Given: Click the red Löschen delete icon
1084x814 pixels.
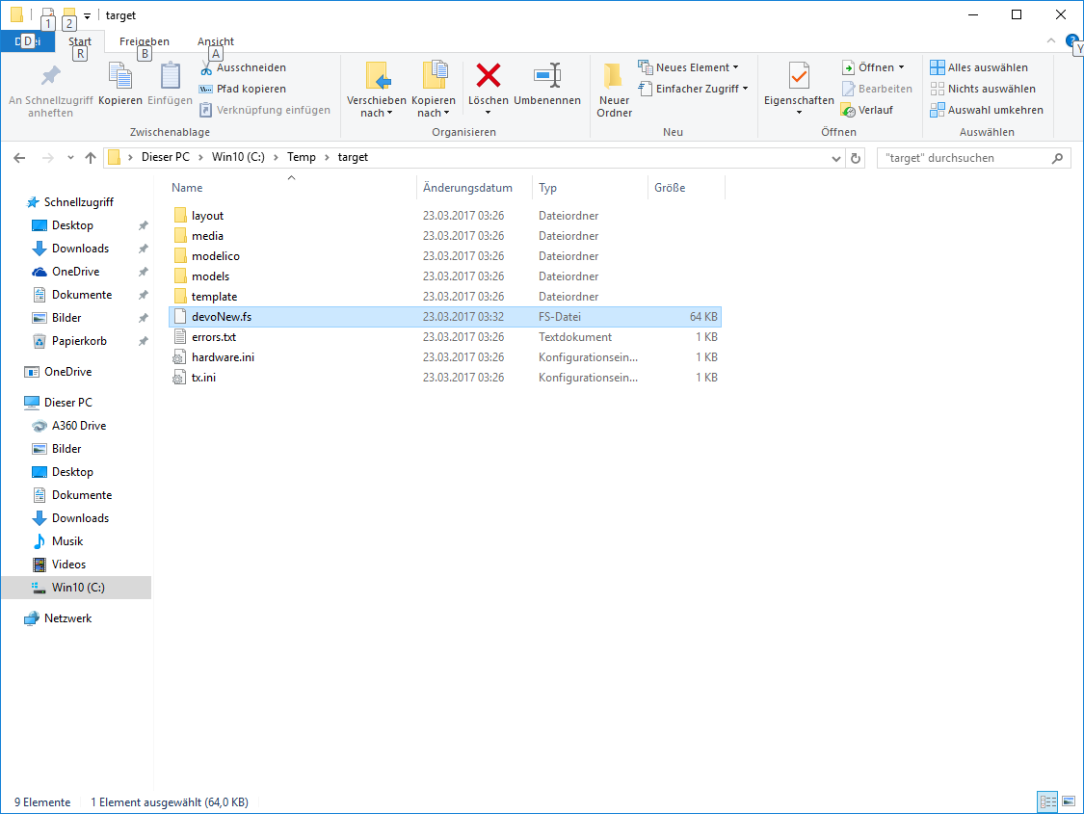Looking at the screenshot, I should click(489, 75).
